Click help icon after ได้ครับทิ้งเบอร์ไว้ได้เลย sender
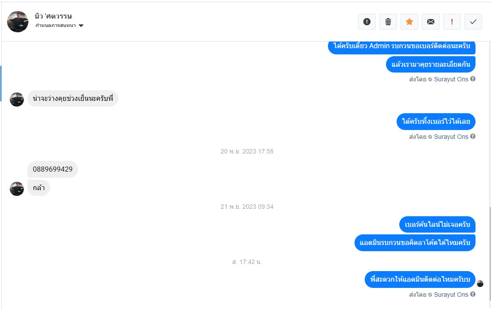The height and width of the screenshot is (310, 491). point(473,136)
